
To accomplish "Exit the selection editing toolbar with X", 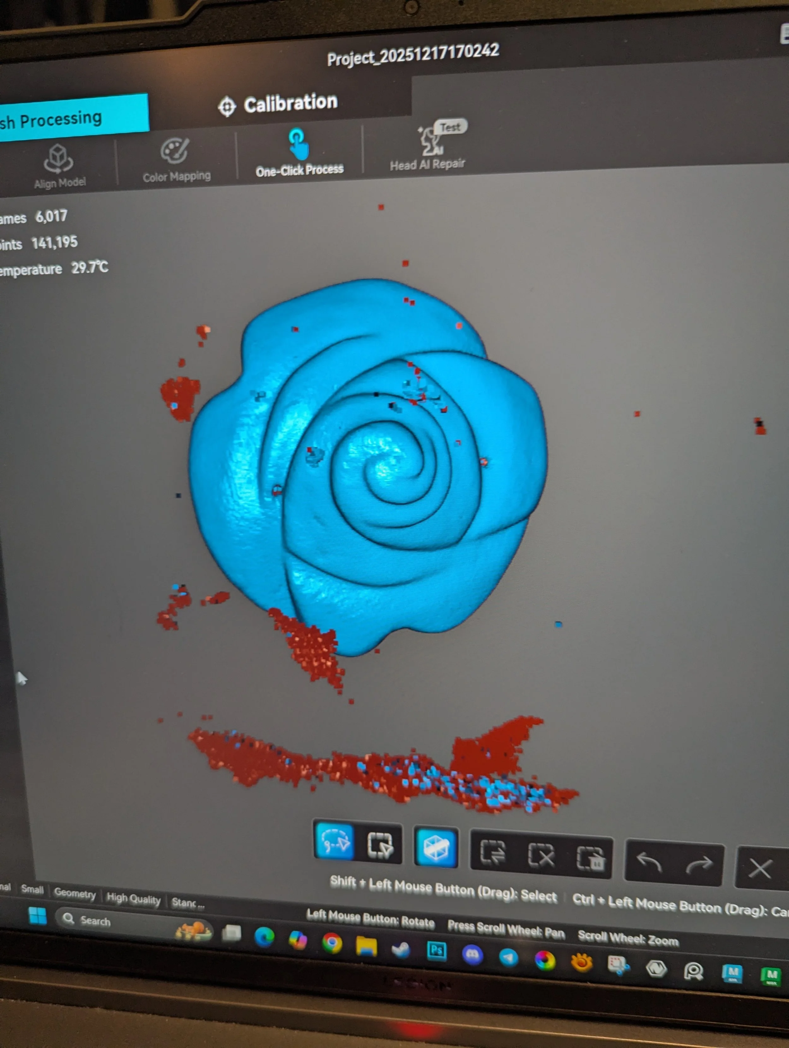I will (760, 868).
